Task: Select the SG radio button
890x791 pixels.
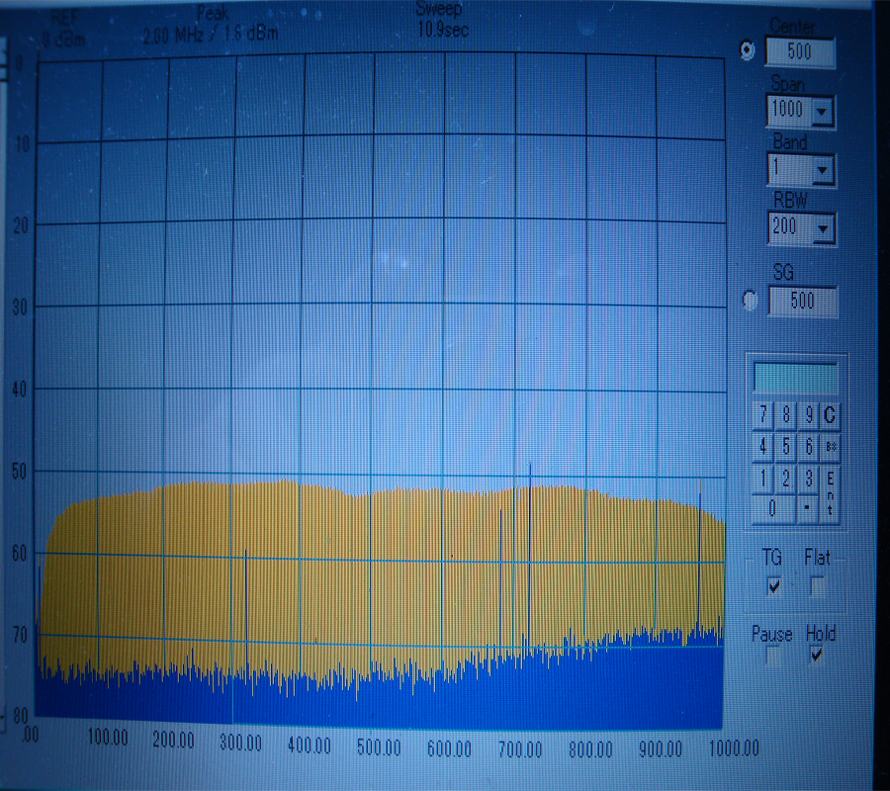Action: pyautogui.click(x=750, y=300)
